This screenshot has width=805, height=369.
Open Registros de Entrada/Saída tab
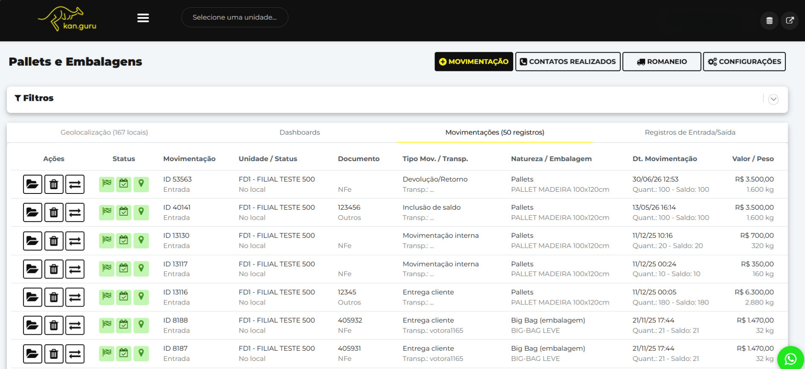coord(690,132)
